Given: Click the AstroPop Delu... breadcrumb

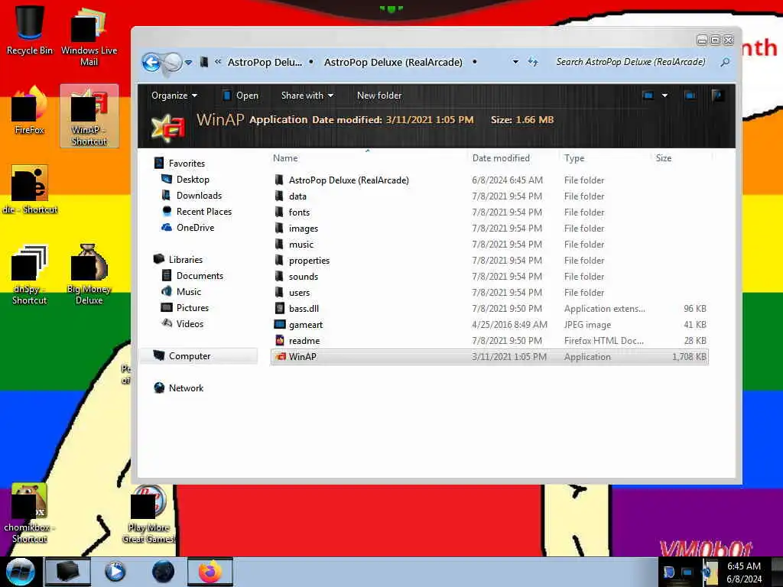Looking at the screenshot, I should [x=265, y=63].
